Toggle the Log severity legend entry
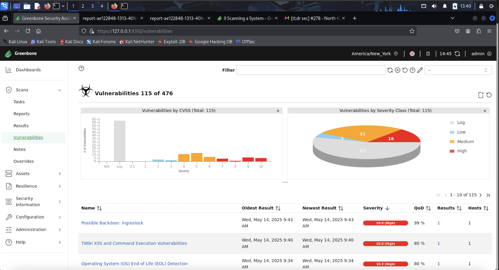499x270 pixels. [460, 123]
